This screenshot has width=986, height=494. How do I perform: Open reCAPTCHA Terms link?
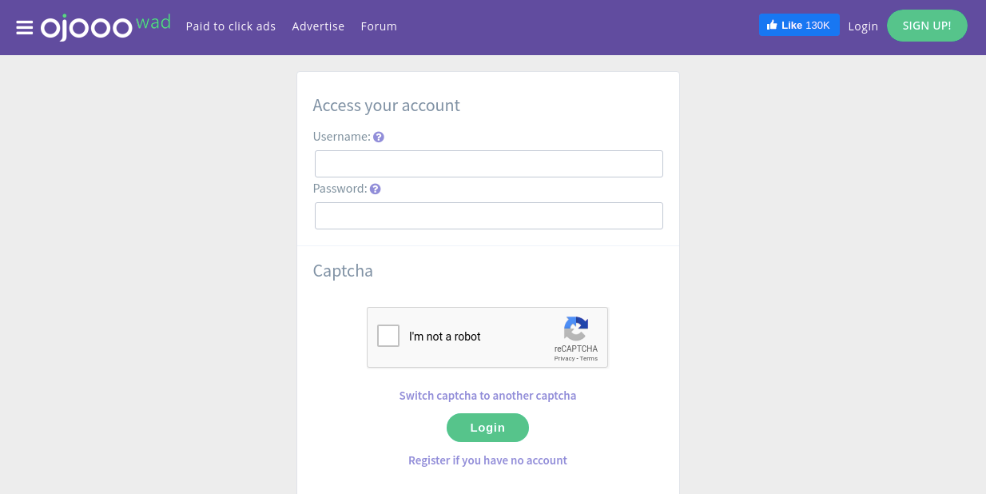(x=589, y=359)
